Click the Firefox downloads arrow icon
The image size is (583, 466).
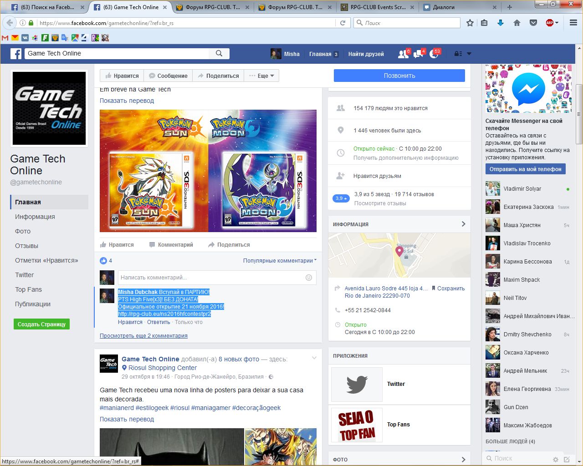tap(501, 23)
